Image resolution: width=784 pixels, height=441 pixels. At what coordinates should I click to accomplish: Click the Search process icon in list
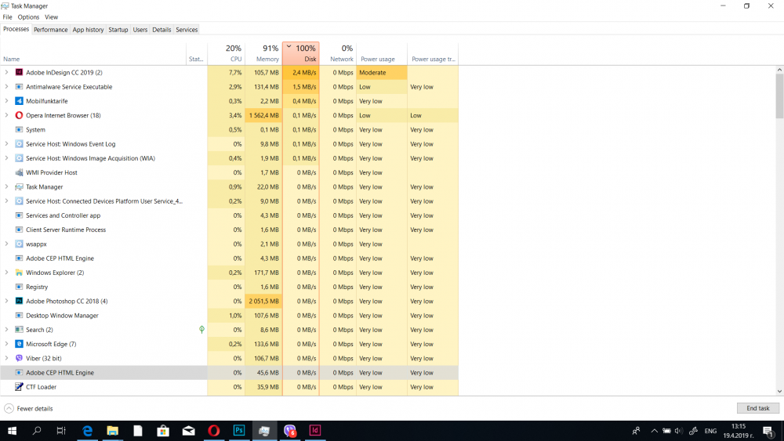[x=19, y=330]
